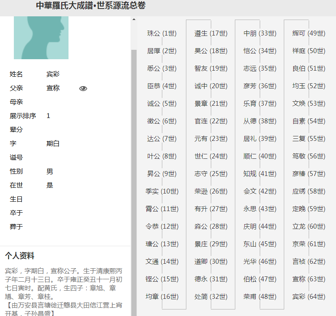Viewport: 336px width, 316px height.
Task: Open 文通 (14世) entry
Action: click(x=162, y=262)
